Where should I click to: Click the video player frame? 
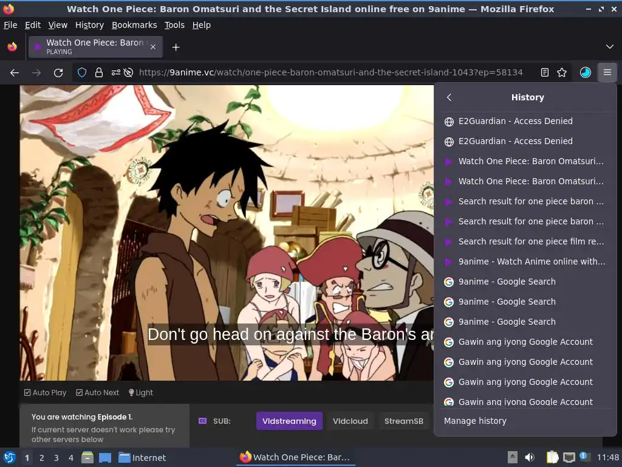click(227, 233)
